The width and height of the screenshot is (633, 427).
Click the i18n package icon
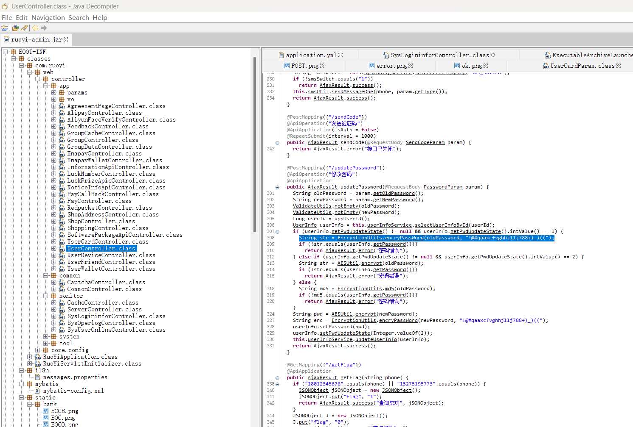30,371
